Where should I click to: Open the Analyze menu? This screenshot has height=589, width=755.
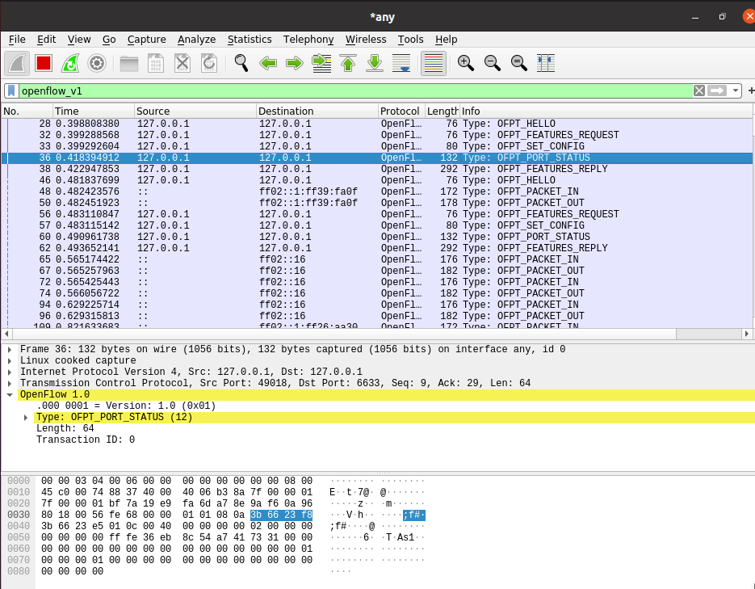(x=196, y=39)
